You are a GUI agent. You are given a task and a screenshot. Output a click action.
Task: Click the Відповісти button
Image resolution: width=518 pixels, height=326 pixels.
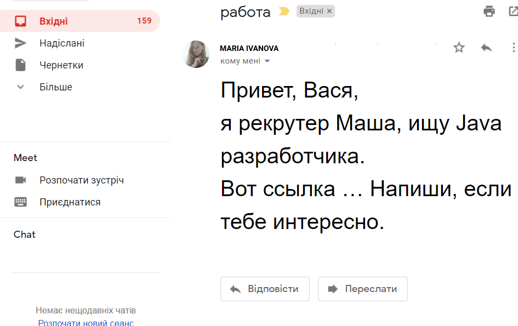tap(265, 289)
